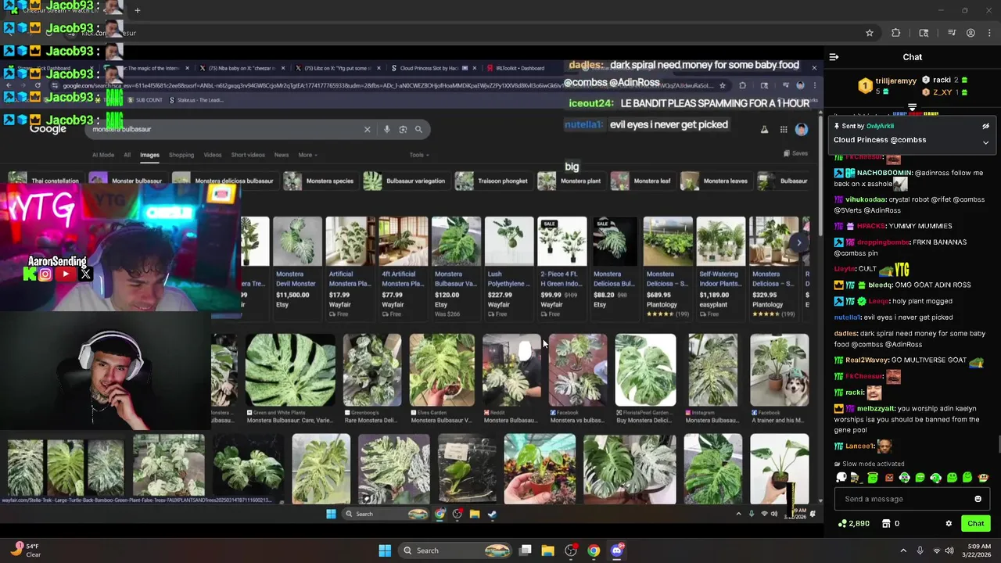Show hidden system tray icons

[x=902, y=550]
